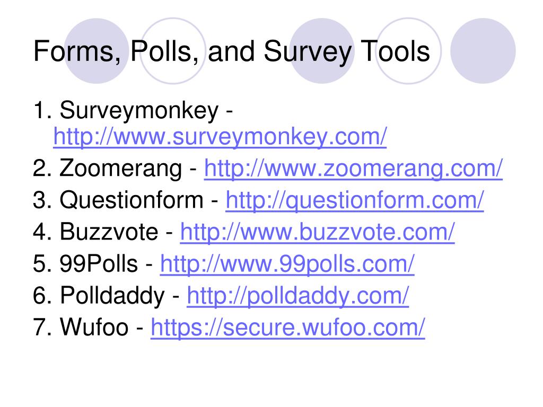
Task: Select the filled lavender circle behind 'Forms,'
Action: [x=97, y=51]
